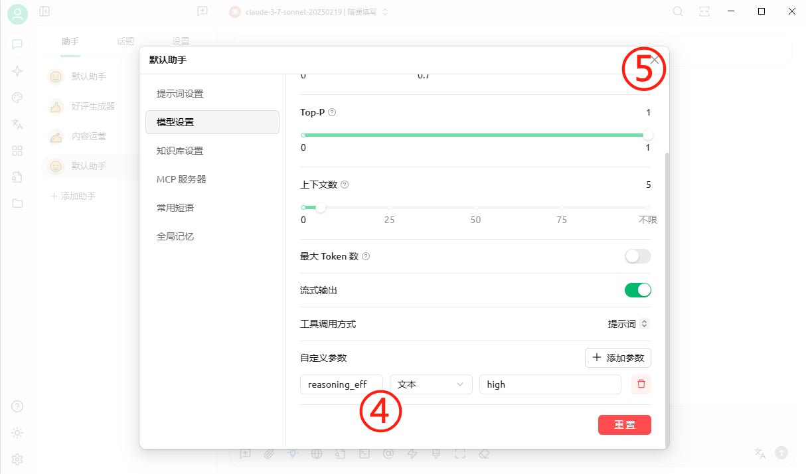Open app settings with the gear icon
The width and height of the screenshot is (806, 474).
(17, 459)
